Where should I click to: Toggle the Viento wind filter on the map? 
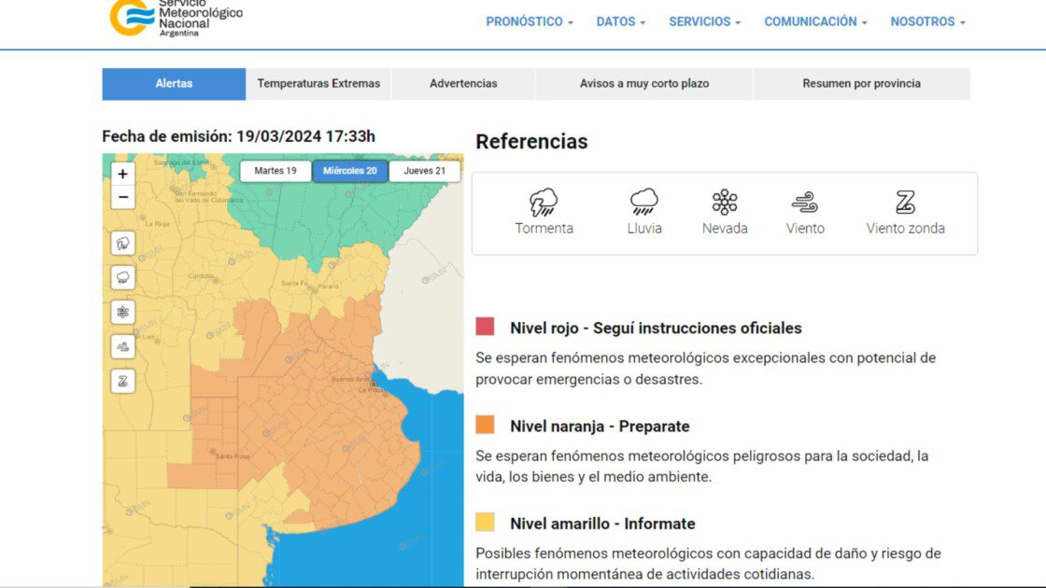coord(121,346)
